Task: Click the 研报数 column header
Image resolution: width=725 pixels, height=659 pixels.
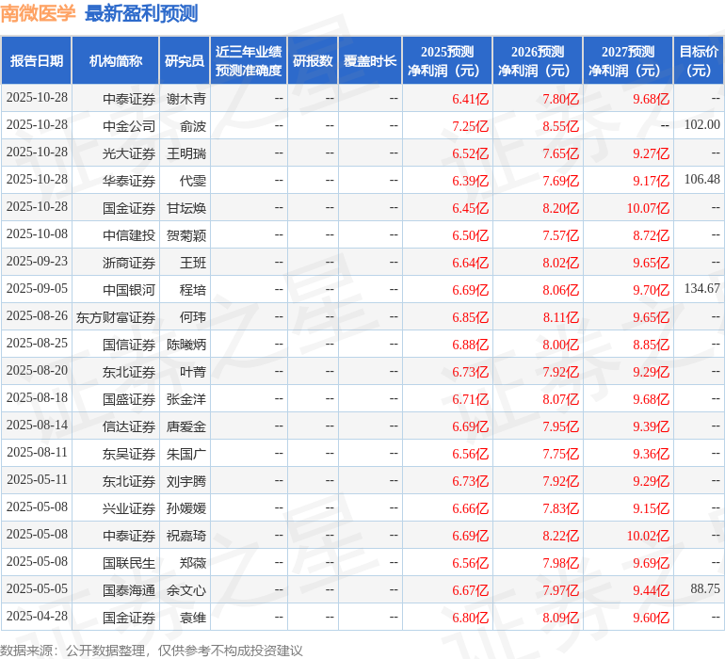Action: pos(313,61)
